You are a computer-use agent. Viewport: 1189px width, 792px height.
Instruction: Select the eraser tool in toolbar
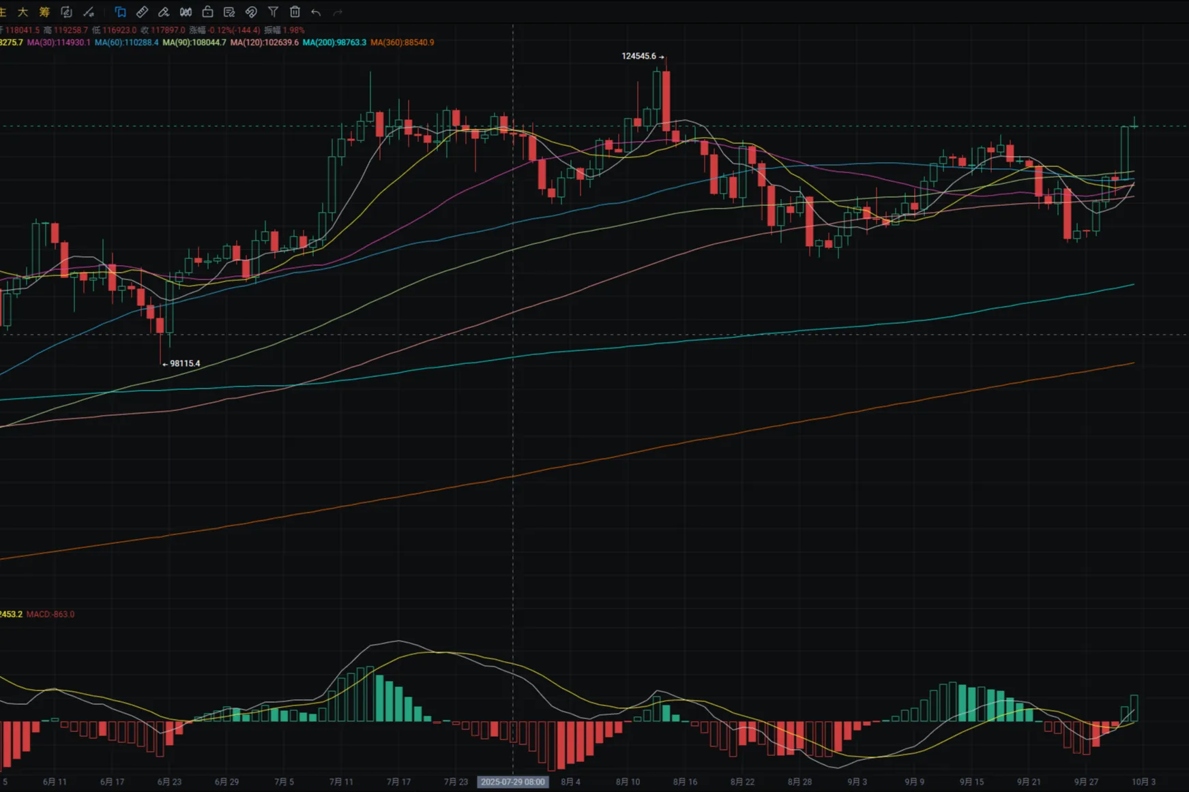(164, 12)
